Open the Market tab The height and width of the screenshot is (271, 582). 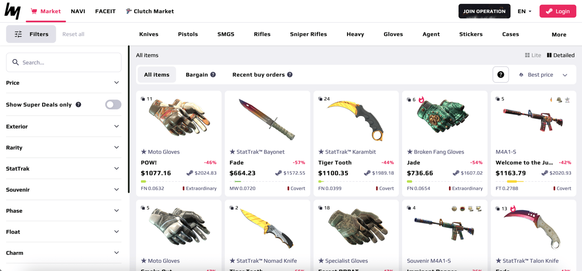[46, 11]
